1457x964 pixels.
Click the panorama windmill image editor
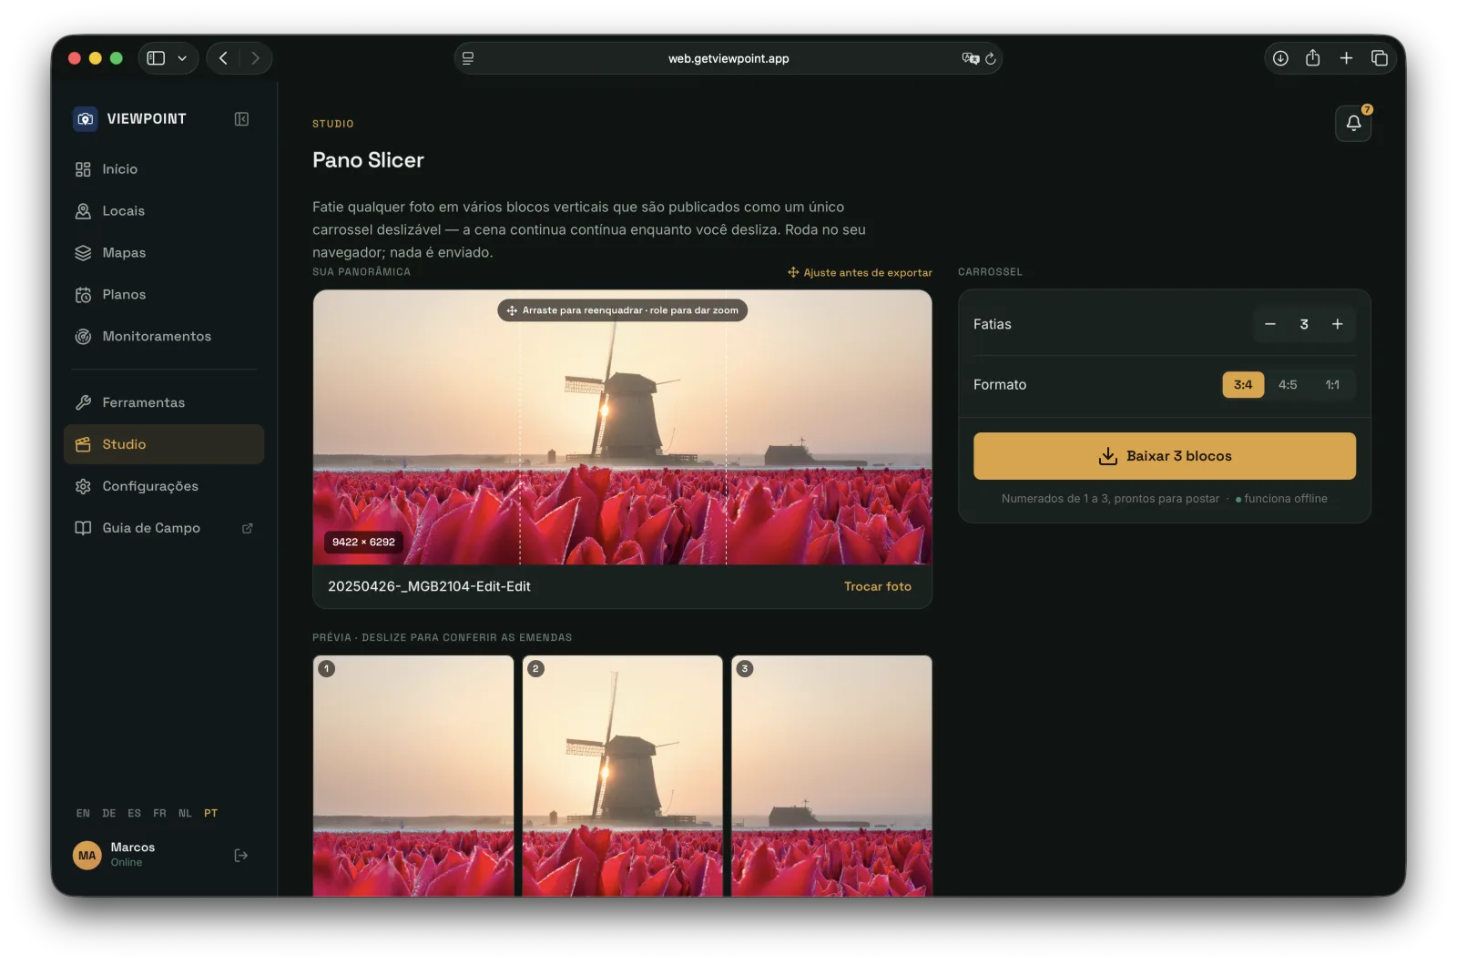pos(622,427)
